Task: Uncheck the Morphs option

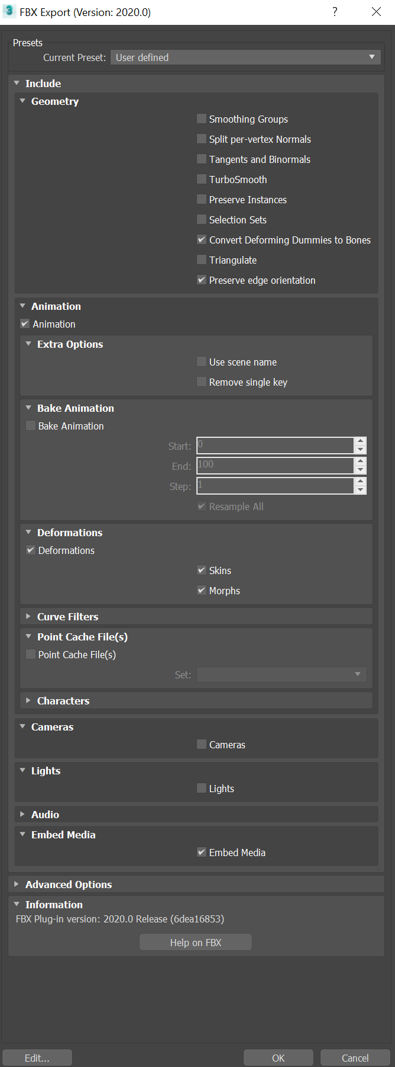Action: [x=202, y=591]
